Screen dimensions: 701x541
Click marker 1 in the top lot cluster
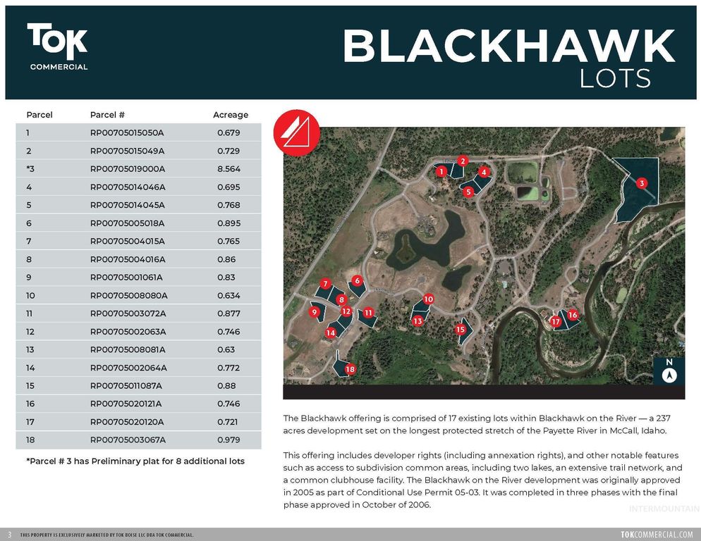441,170
